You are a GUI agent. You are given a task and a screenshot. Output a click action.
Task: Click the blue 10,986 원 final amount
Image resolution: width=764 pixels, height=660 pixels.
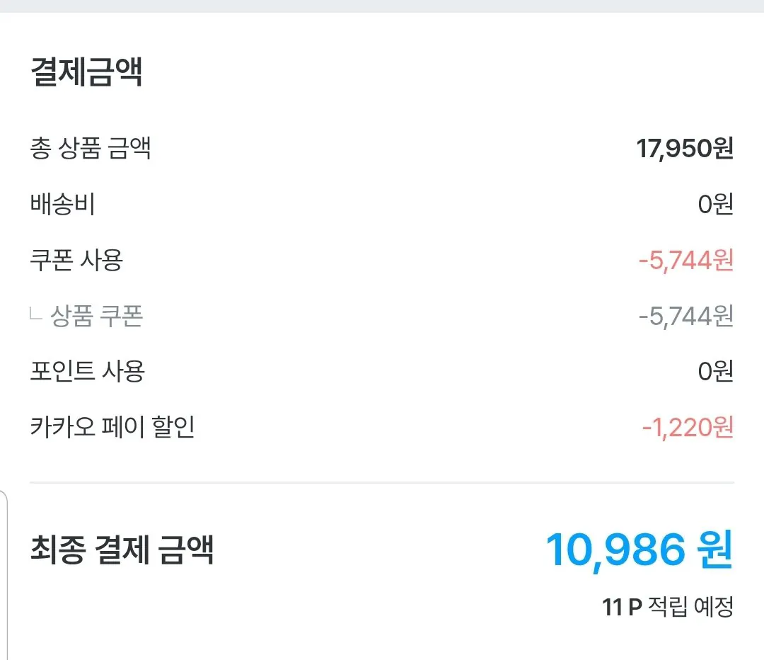click(x=639, y=550)
